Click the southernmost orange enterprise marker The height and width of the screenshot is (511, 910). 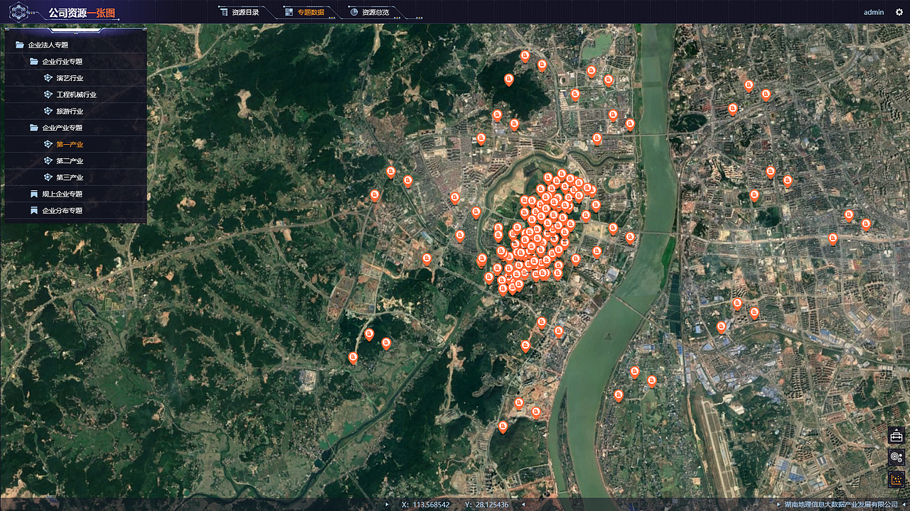pos(503,427)
